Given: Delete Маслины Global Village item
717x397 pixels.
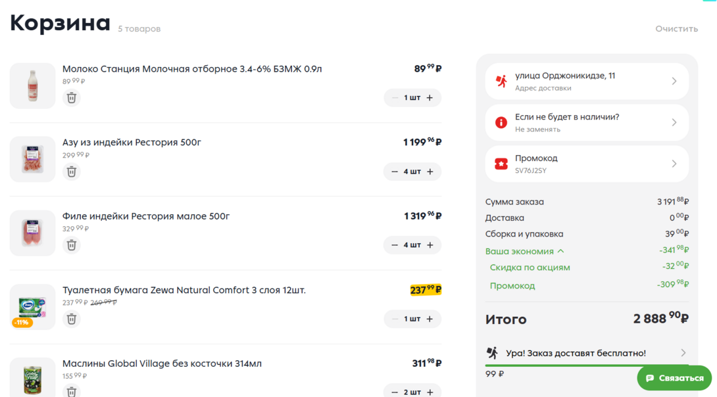Looking at the screenshot, I should [72, 391].
